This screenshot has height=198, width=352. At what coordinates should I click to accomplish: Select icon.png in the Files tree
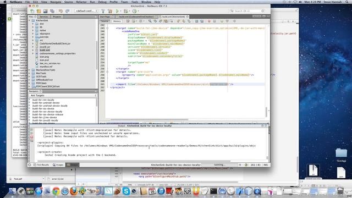tap(44, 57)
